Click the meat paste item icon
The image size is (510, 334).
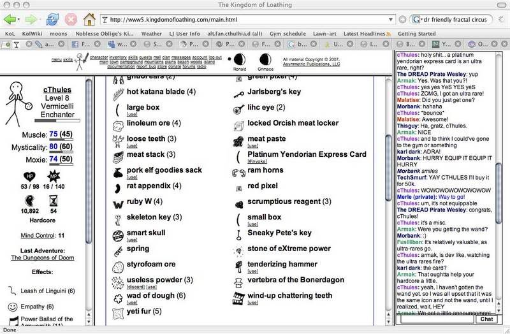click(x=238, y=141)
